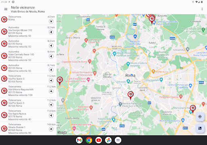This screenshot has height=145, width=207.
Task: Open the three-dot overflow menu
Action: (202, 9)
